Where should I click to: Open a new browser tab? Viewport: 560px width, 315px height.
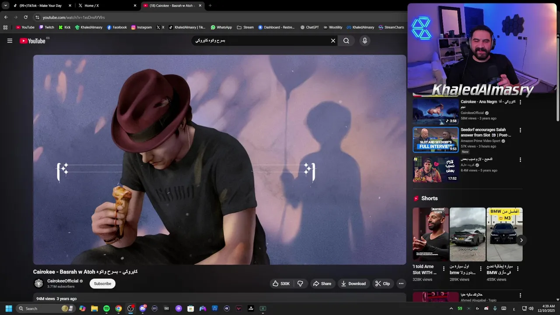tap(210, 6)
